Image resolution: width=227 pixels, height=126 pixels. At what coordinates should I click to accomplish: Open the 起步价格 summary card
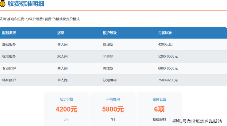[67, 109]
